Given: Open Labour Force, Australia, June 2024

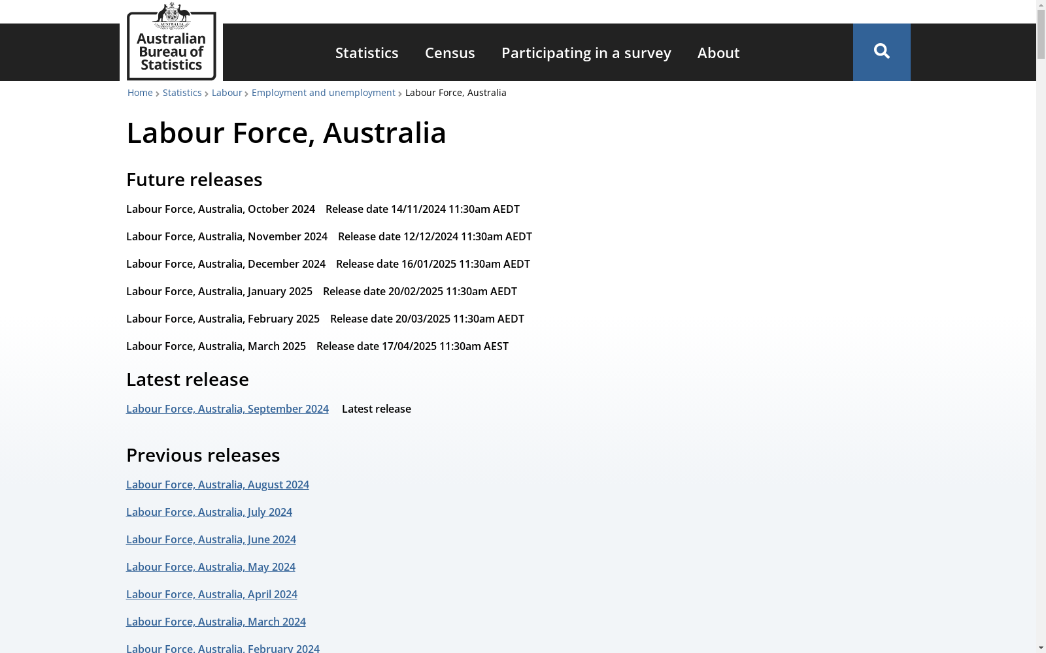Looking at the screenshot, I should [211, 539].
